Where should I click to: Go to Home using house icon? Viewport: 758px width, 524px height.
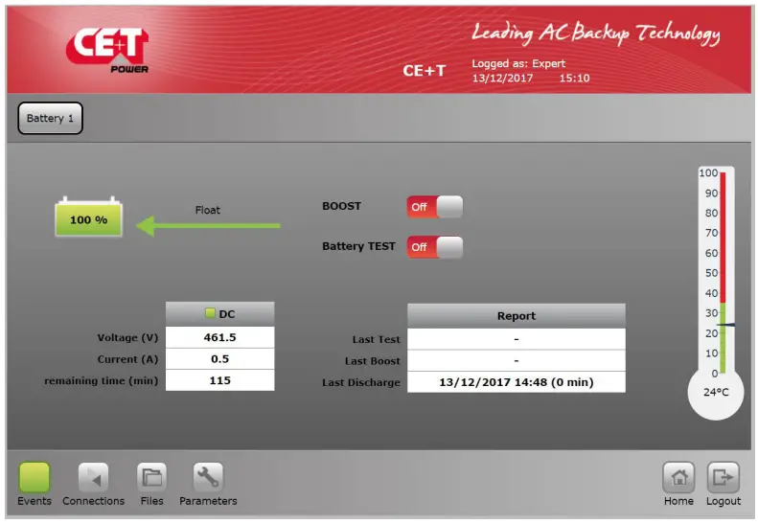[x=678, y=477]
